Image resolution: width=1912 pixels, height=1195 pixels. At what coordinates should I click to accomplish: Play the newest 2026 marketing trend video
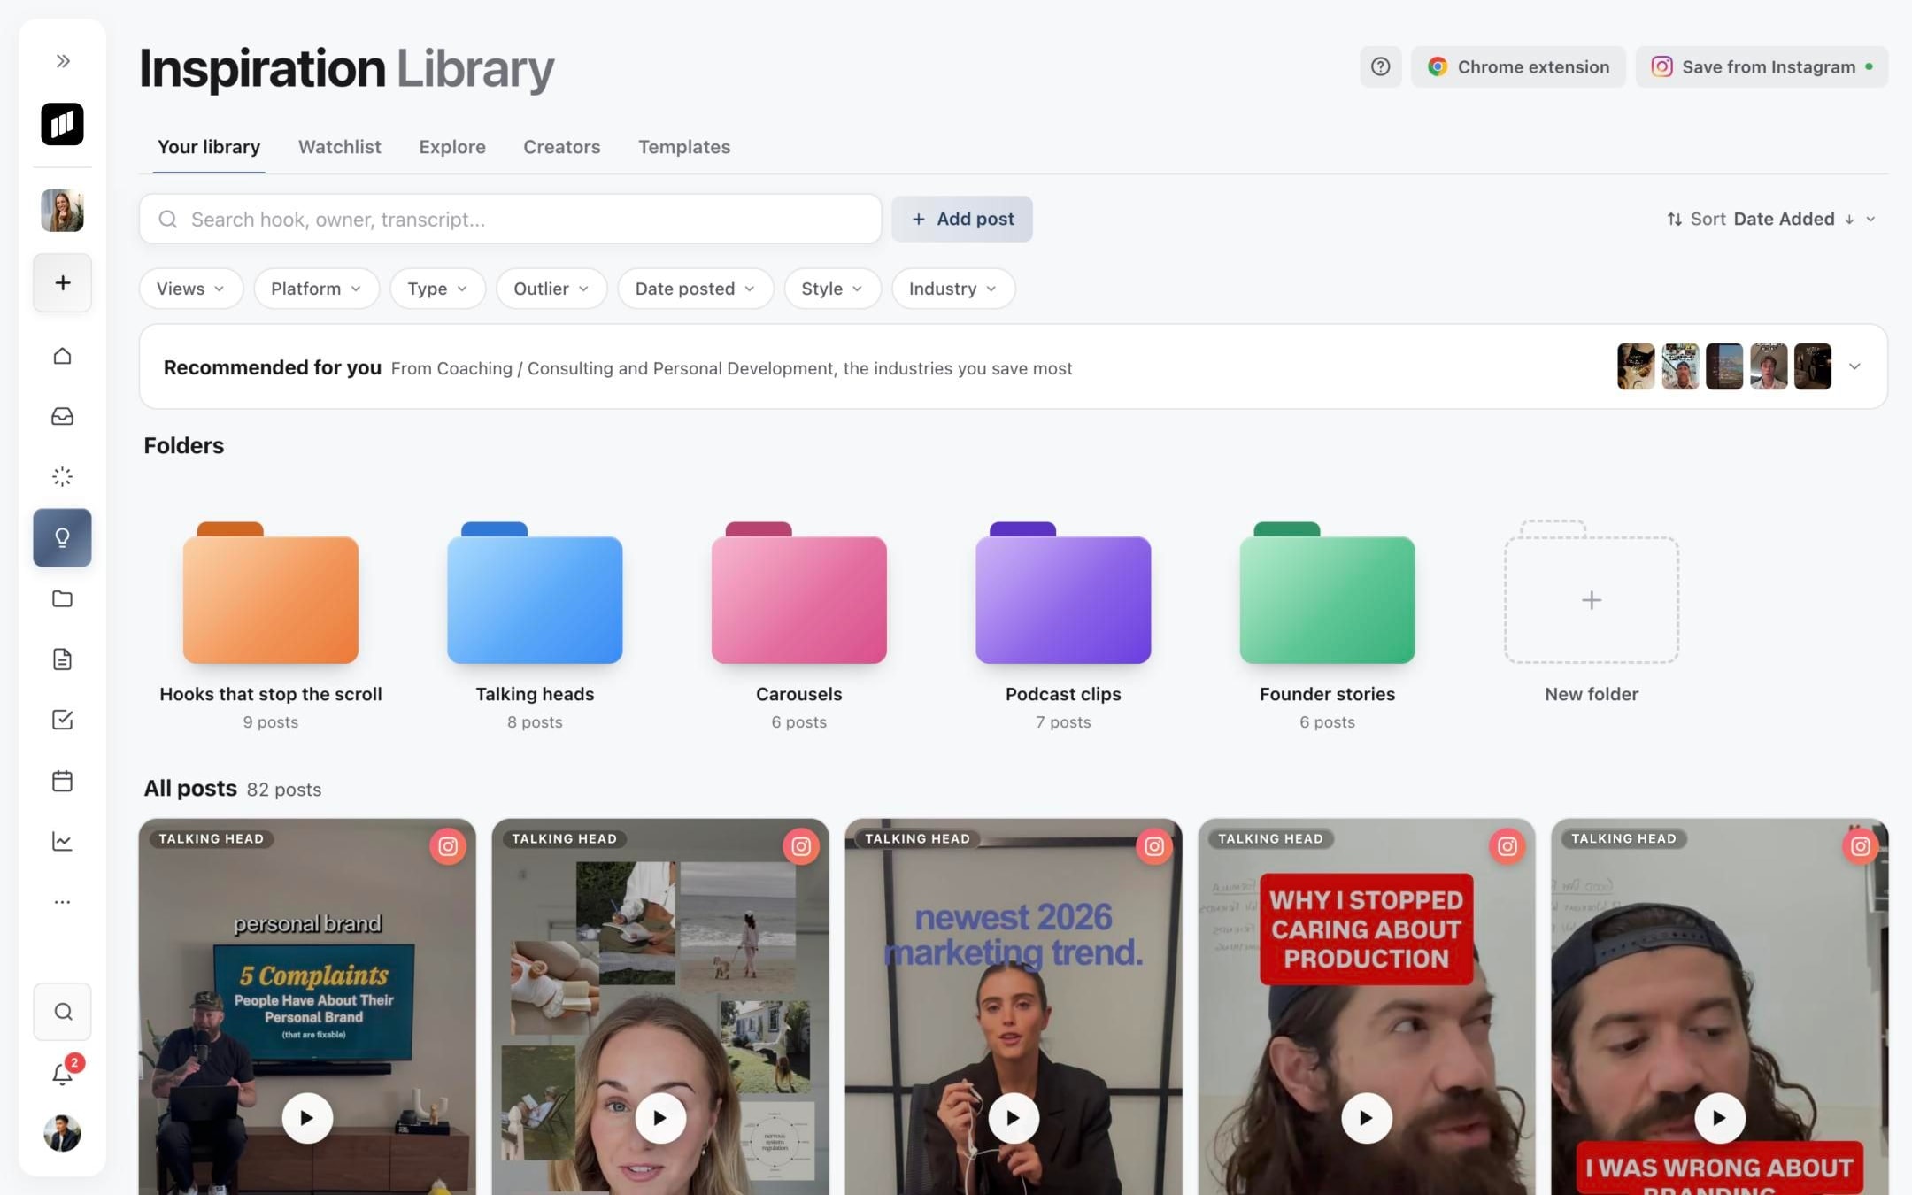1014,1118
